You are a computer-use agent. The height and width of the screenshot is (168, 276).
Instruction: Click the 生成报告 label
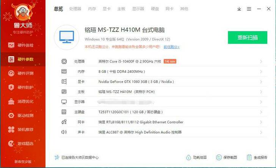tap(260, 157)
